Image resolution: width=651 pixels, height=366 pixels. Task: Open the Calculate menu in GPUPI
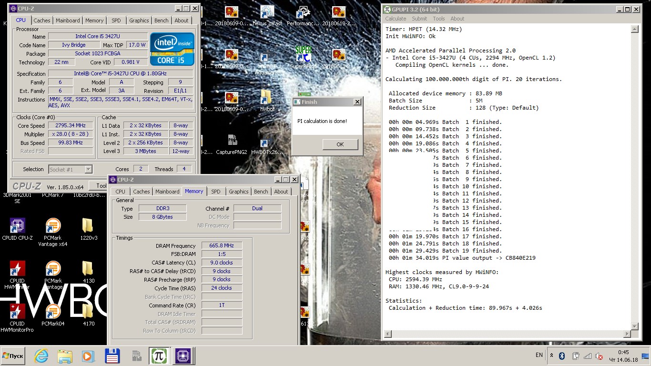click(396, 19)
